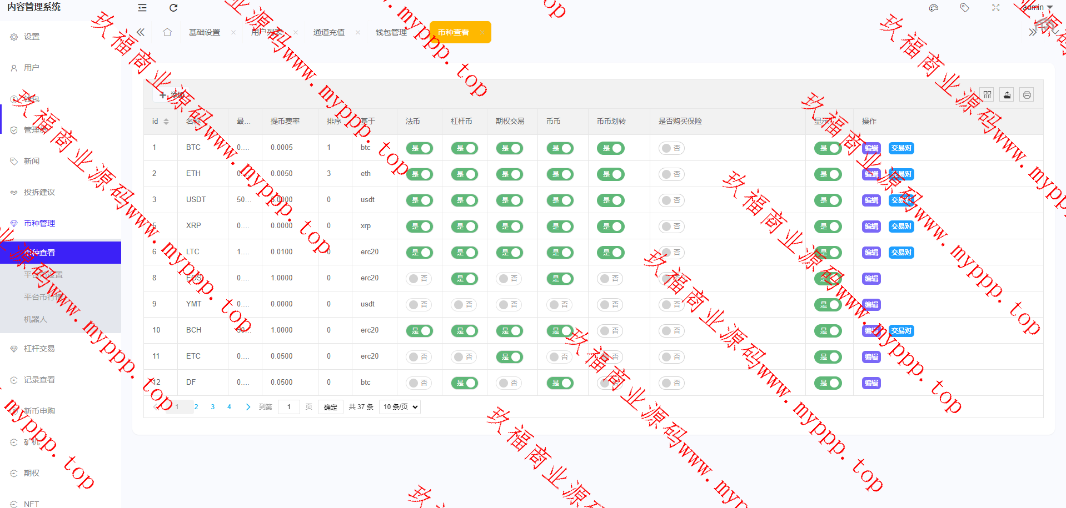
Task: Click the page number input field
Action: pyautogui.click(x=288, y=407)
